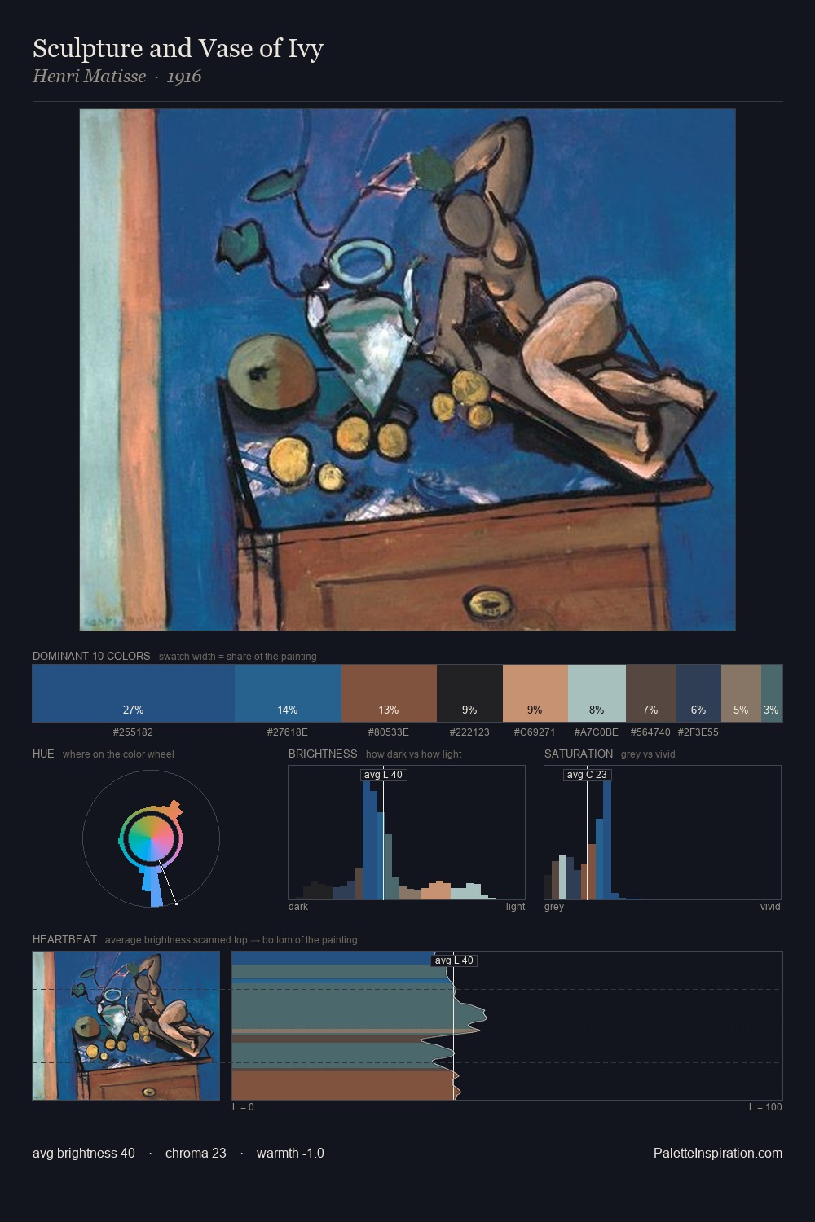Screen dimensions: 815x1222
Task: Click 'grey vs vivid' caption
Action: point(648,754)
